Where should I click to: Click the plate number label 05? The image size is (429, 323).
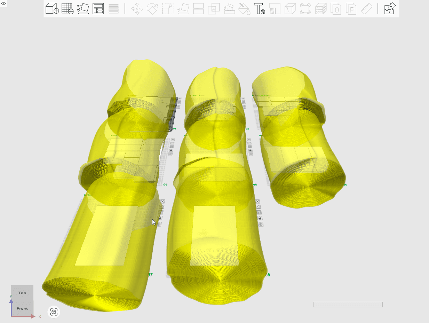click(255, 184)
